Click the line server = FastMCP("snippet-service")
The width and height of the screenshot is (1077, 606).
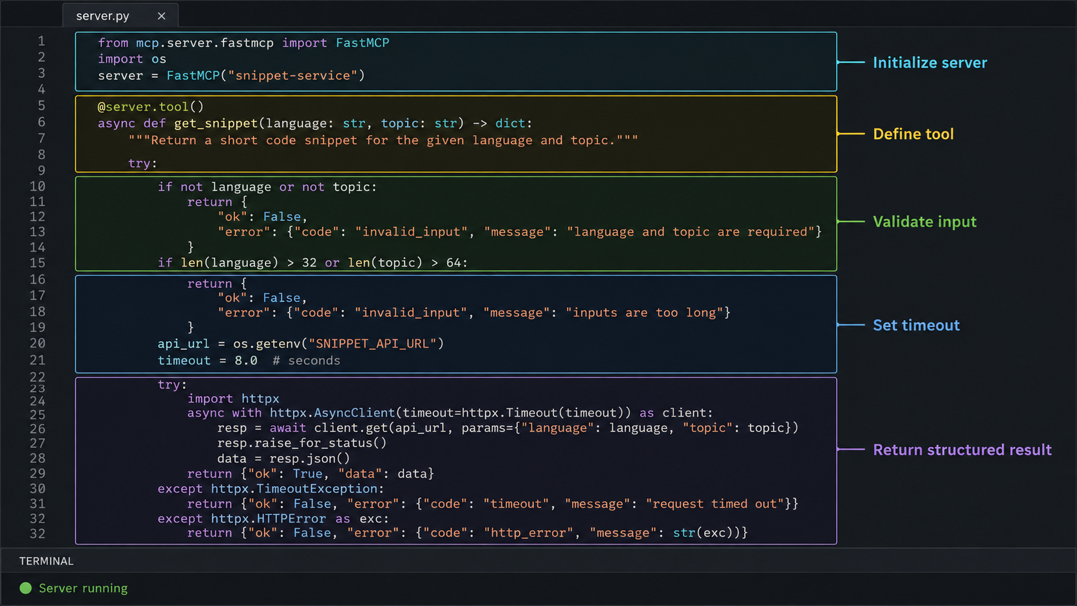[x=231, y=75]
